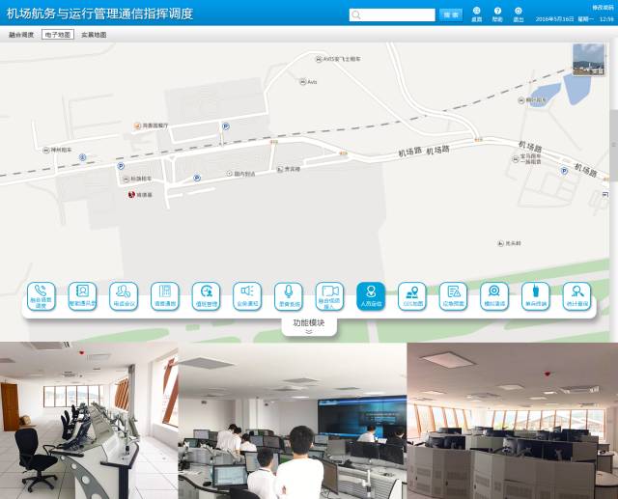Click the 搜索 search button
Image resolution: width=618 pixels, height=499 pixels.
[x=450, y=14]
